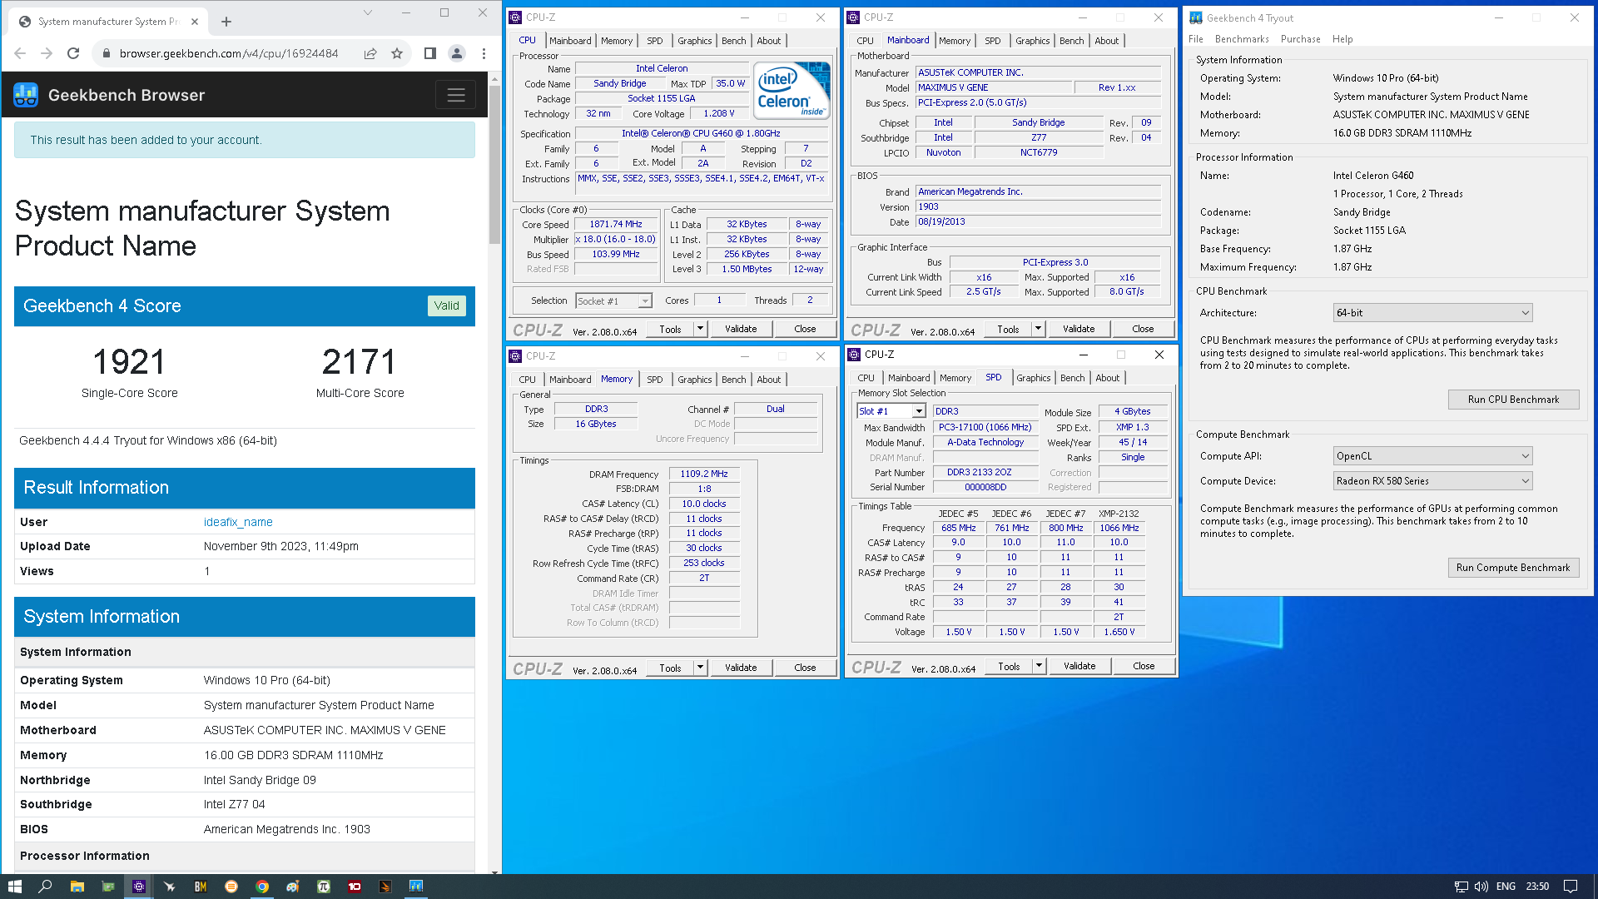This screenshot has height=899, width=1598.
Task: Open the Architecture 64-bit dropdown
Action: [x=1432, y=313]
